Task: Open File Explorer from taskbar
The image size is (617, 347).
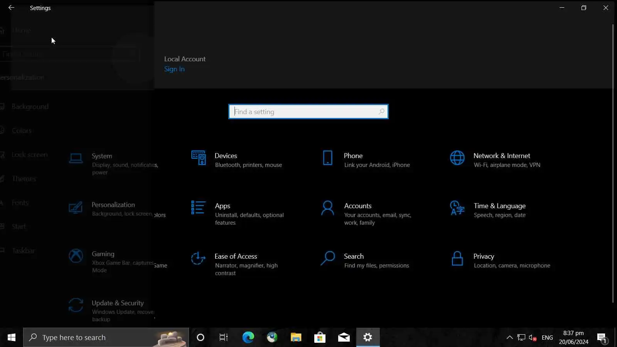Action: pyautogui.click(x=296, y=337)
